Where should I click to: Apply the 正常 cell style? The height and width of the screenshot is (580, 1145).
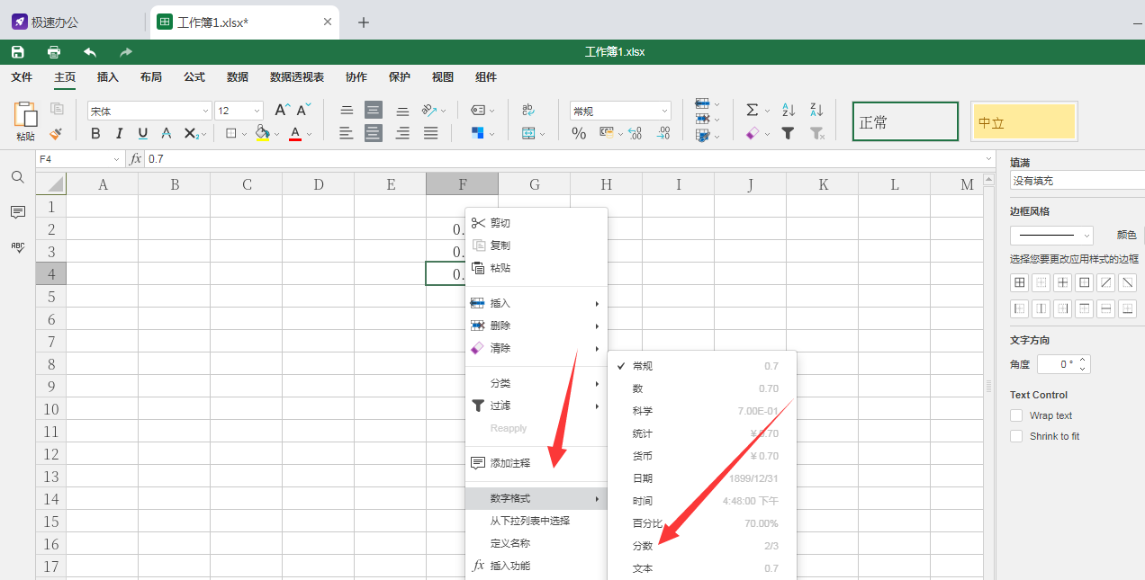pos(906,121)
